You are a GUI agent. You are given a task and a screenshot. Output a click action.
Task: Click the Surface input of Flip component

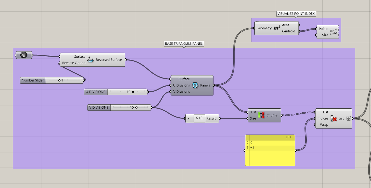coord(80,57)
